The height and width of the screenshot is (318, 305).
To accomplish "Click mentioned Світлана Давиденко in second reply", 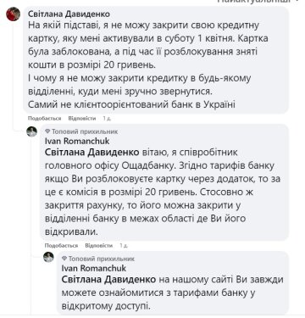I will pyautogui.click(x=108, y=280).
